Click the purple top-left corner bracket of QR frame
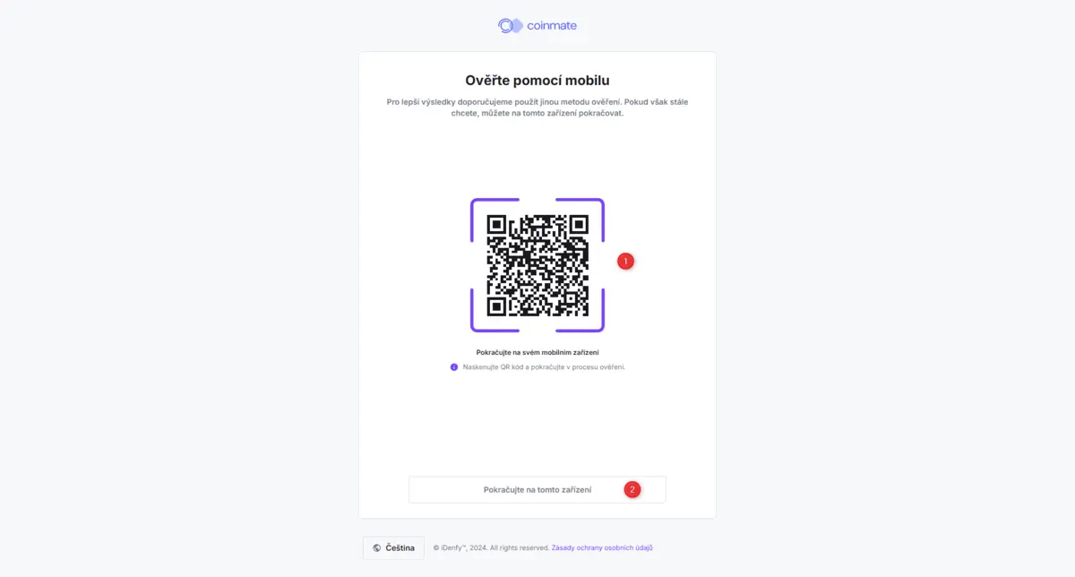The height and width of the screenshot is (577, 1075). pos(484,211)
